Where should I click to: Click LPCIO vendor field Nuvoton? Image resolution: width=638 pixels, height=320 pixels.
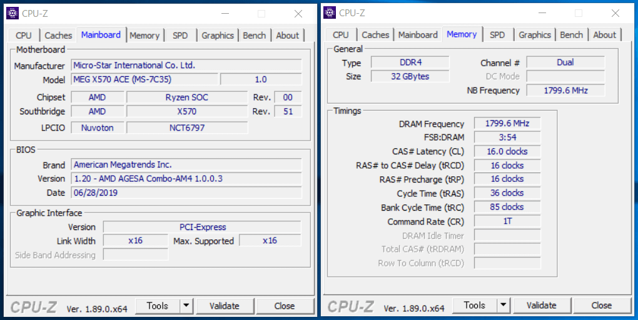coord(97,127)
